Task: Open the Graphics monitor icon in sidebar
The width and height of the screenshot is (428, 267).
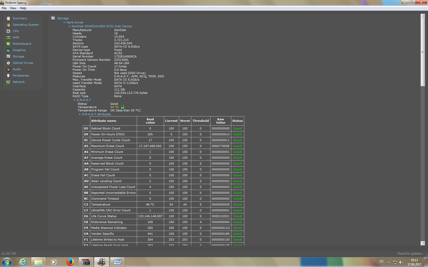Action: pos(8,50)
